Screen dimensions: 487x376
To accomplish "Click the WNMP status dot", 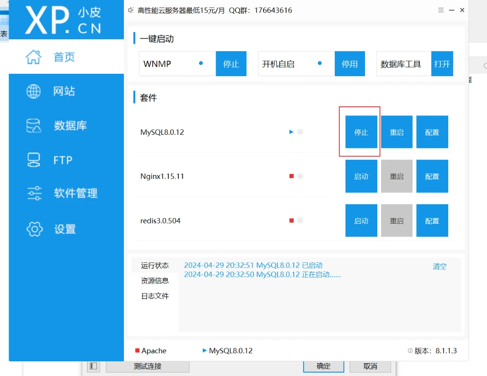I will click(201, 63).
